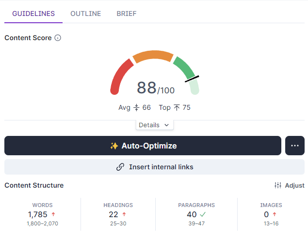Switch to the Brief tab
The height and width of the screenshot is (237, 308).
point(127,14)
